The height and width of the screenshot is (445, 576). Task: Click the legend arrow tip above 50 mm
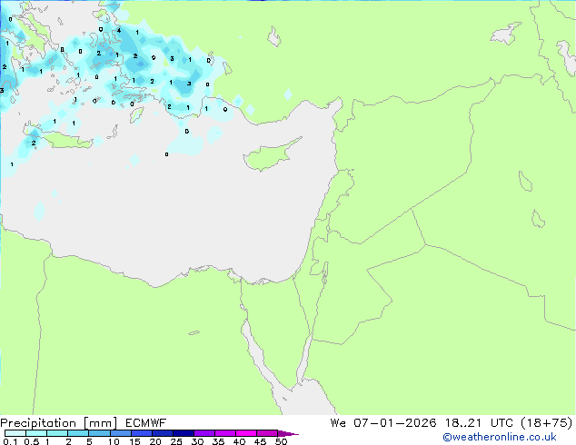point(288,433)
